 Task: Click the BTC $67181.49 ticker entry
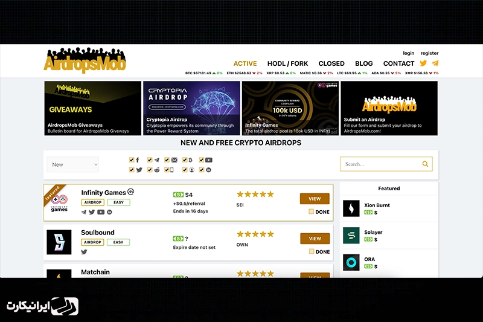click(x=203, y=73)
